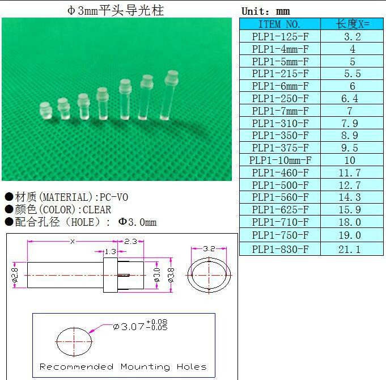
Task: Click item PLP1-750-F
Action: pos(280,235)
